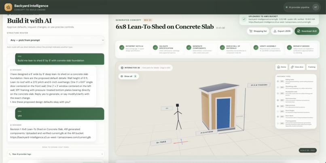Viewport: 326px width, 163px height.
Task: Click the '6x8 Lean-To Shed on Concrete Slab' title
Action: point(165,27)
